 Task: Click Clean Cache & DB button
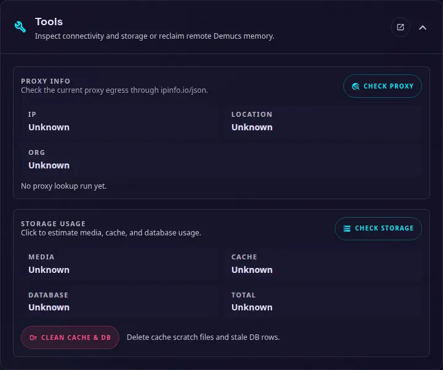[x=70, y=337]
